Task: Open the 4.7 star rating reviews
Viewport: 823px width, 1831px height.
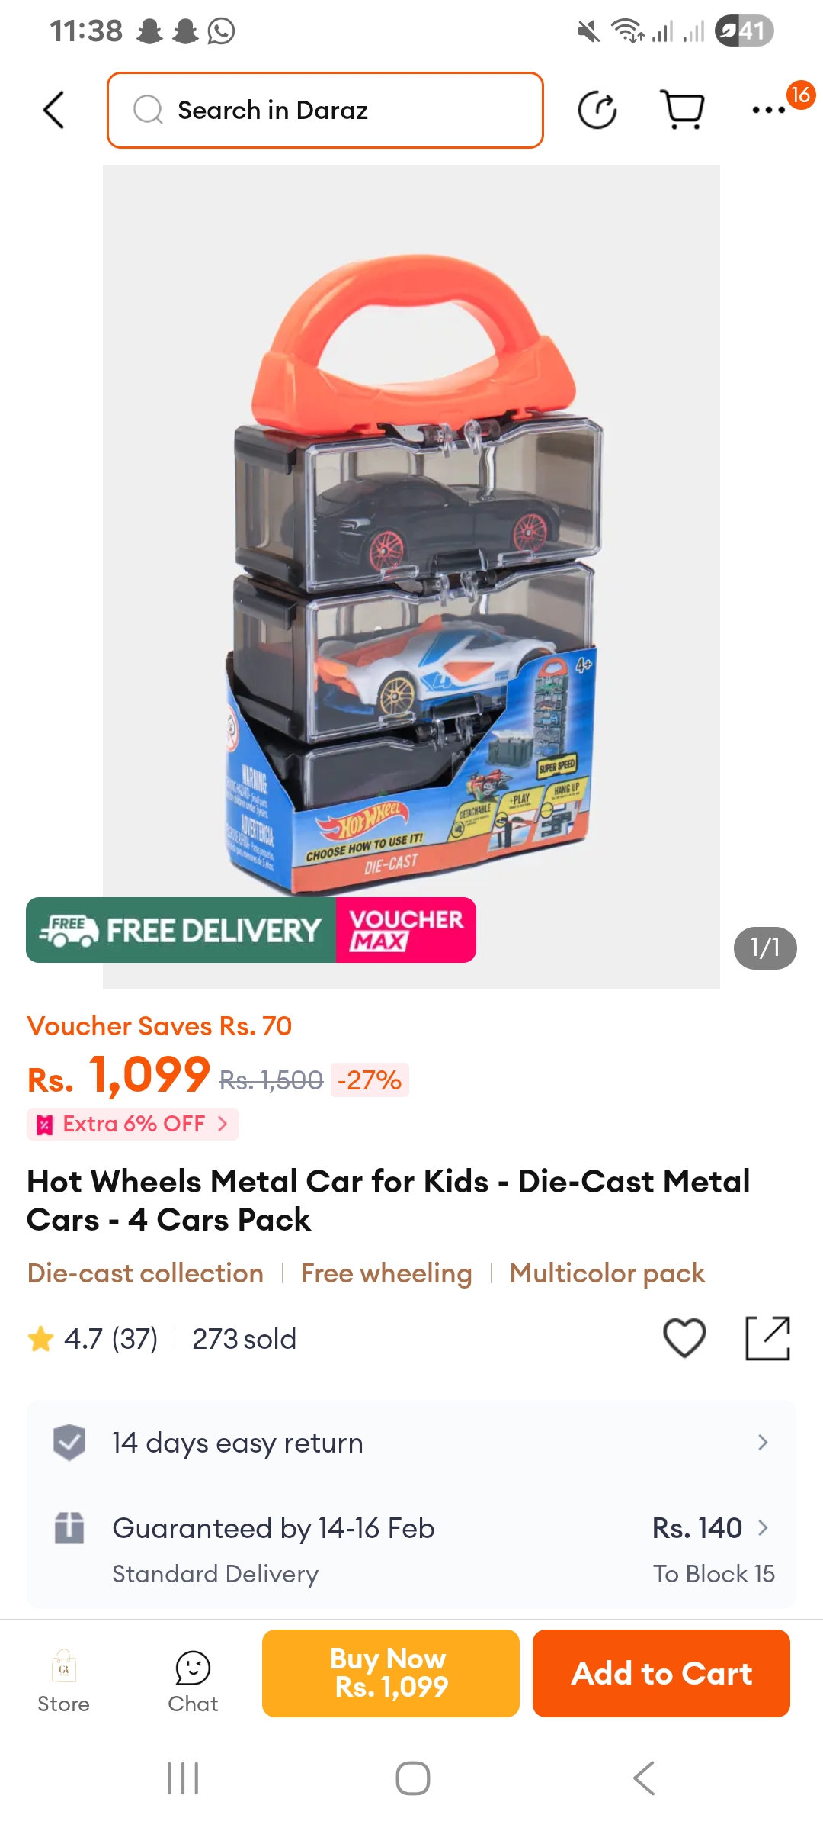Action: tap(92, 1339)
